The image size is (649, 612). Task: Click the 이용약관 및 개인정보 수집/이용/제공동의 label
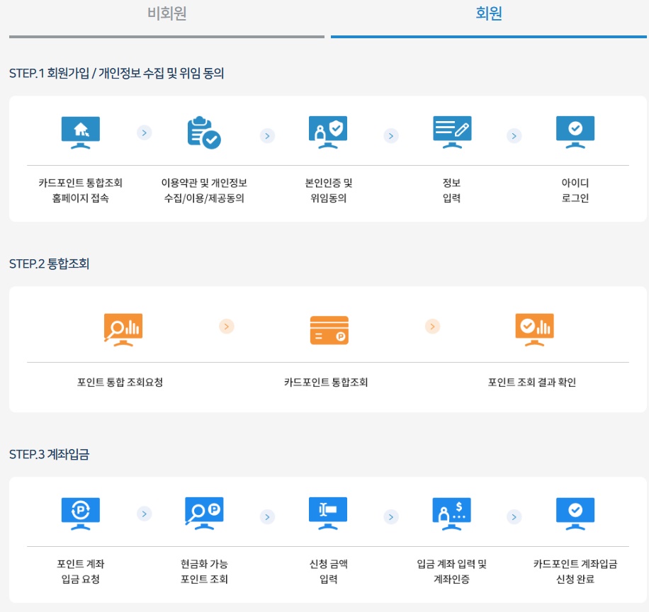(204, 191)
